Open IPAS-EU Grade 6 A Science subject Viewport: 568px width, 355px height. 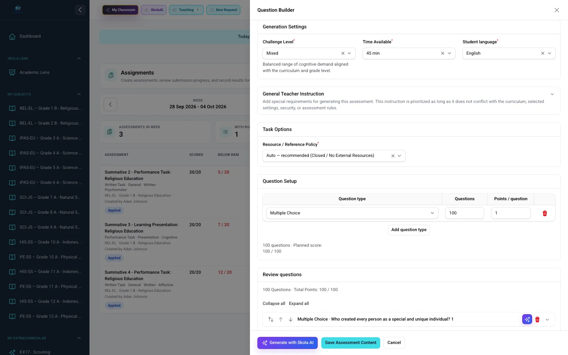tap(45, 182)
